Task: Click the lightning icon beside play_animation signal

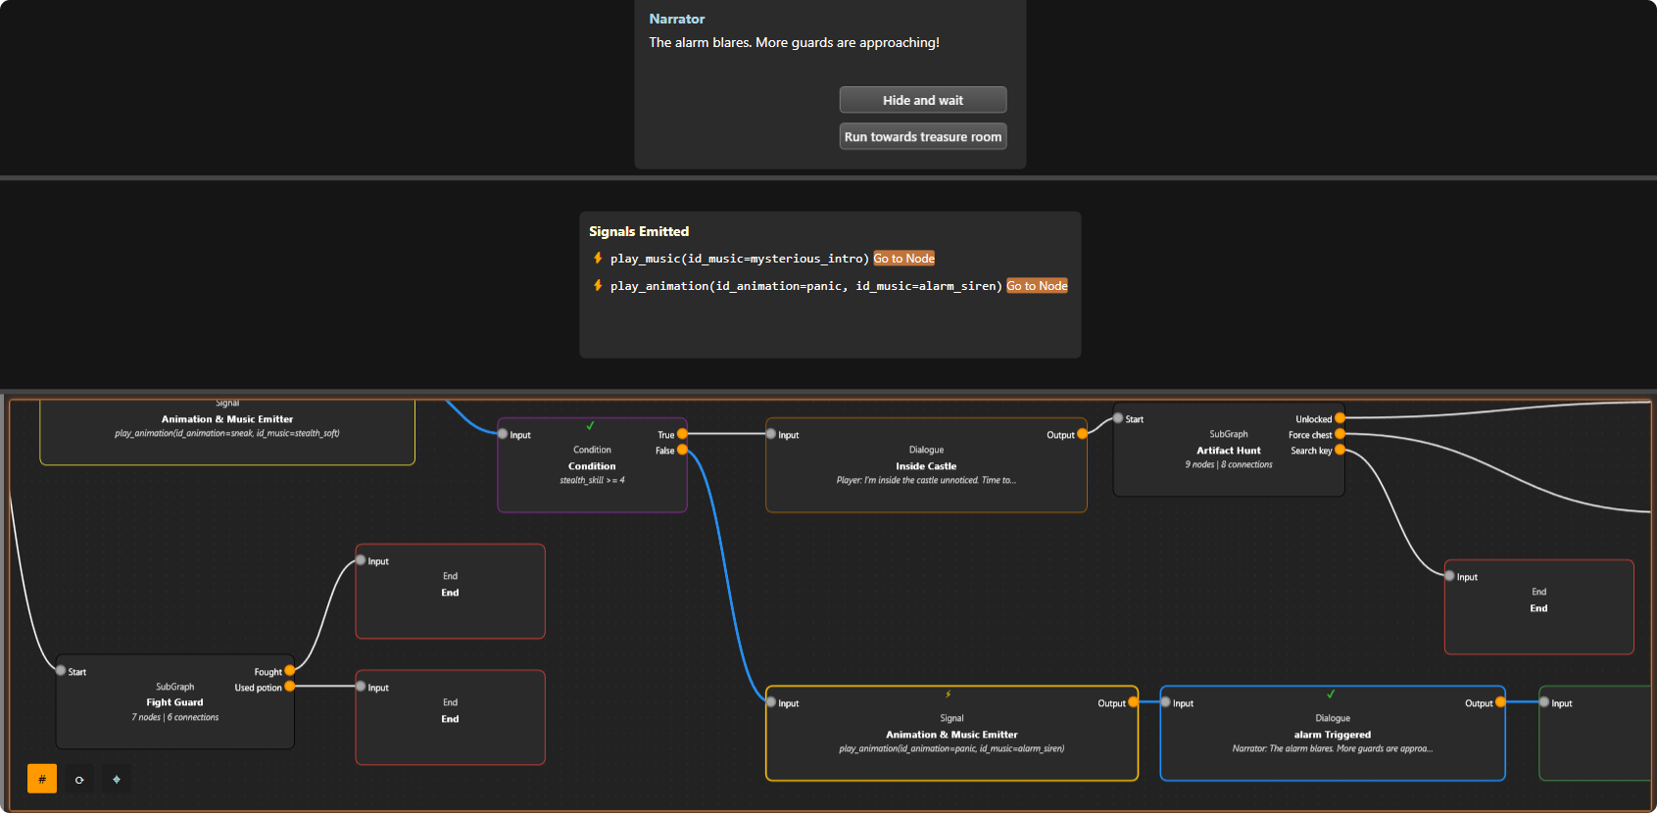Action: [x=598, y=285]
